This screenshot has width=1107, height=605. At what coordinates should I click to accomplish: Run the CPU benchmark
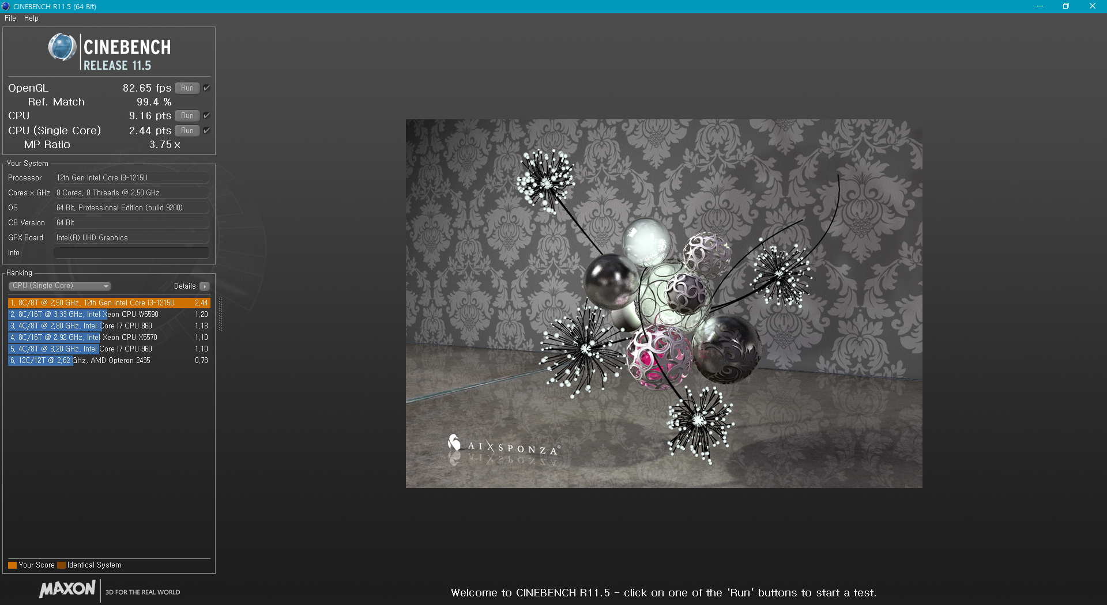[187, 116]
